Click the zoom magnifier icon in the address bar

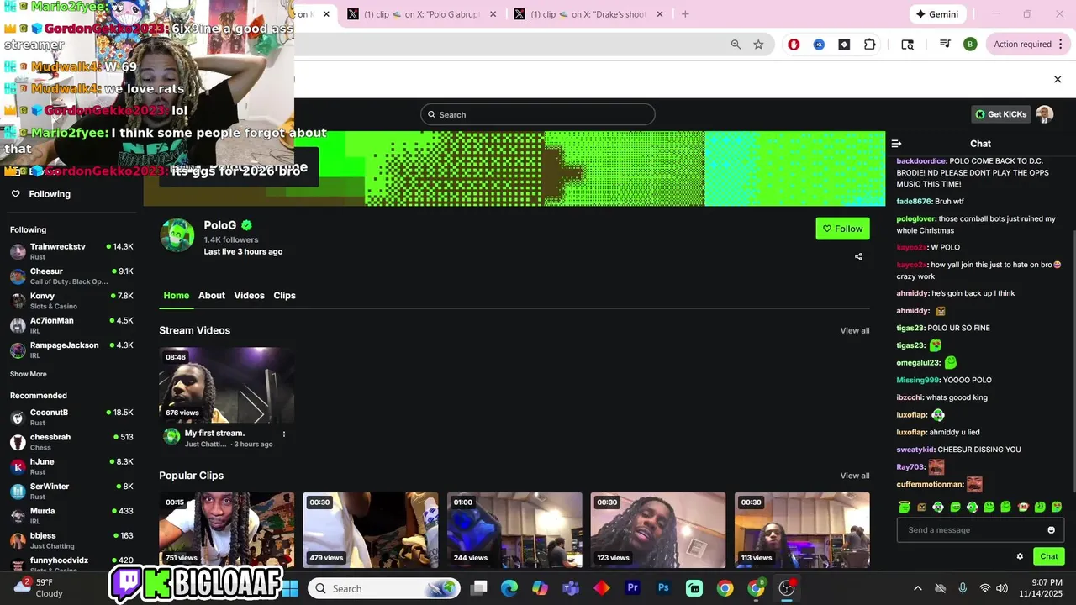pyautogui.click(x=736, y=45)
